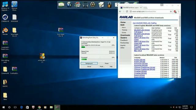Viewport: 196px width, 110px height.
Task: Open the KIN PIC desktop icon
Action: pos(5,83)
